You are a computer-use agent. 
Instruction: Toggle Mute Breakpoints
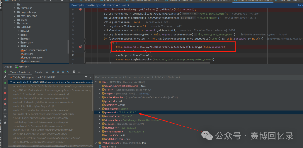(x=5, y=104)
